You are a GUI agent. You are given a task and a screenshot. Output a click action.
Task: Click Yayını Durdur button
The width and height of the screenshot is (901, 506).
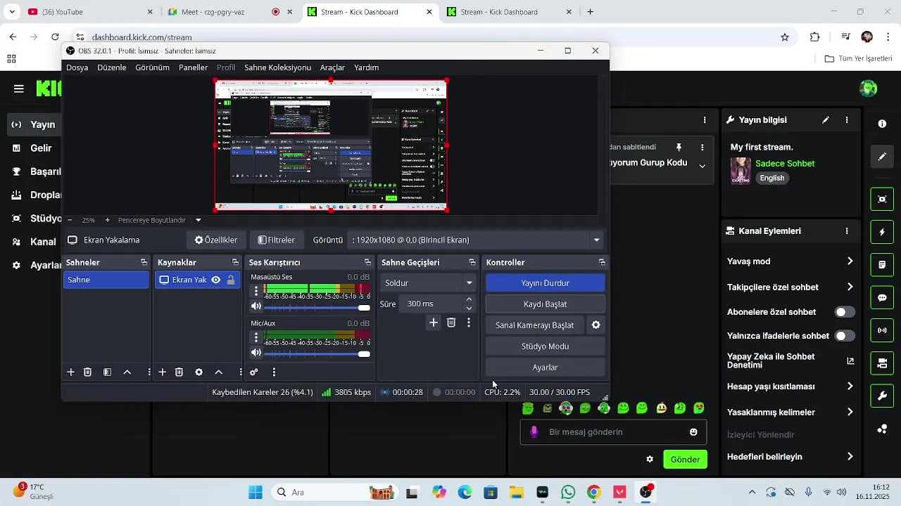(x=545, y=283)
